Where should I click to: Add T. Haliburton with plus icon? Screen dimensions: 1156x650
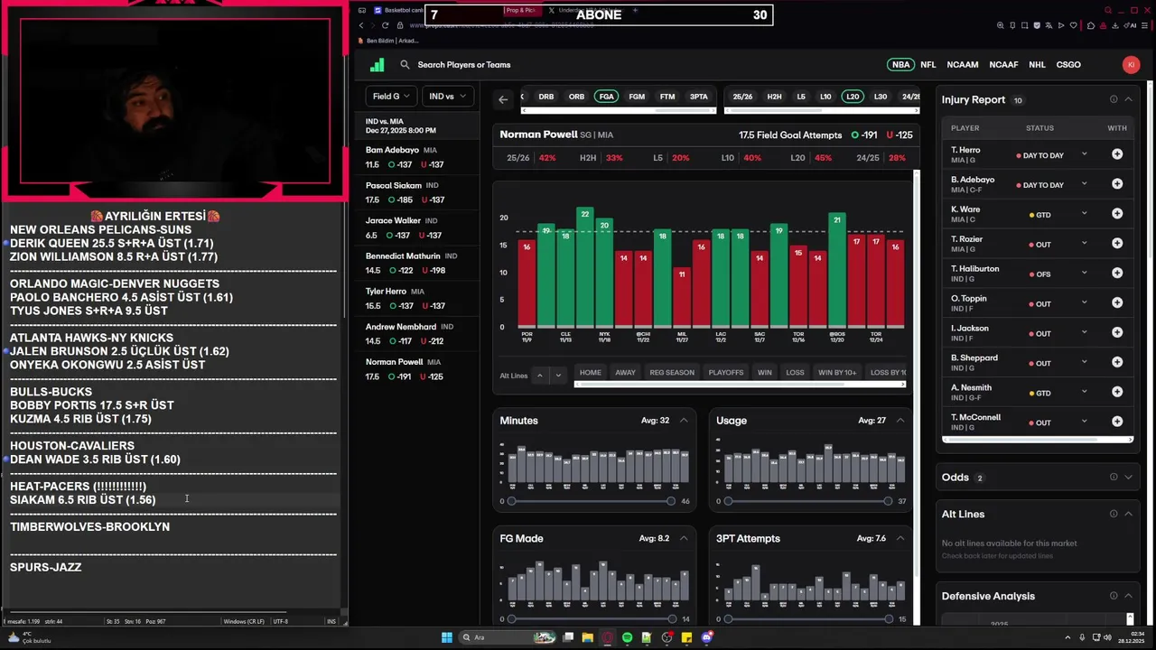click(x=1117, y=274)
